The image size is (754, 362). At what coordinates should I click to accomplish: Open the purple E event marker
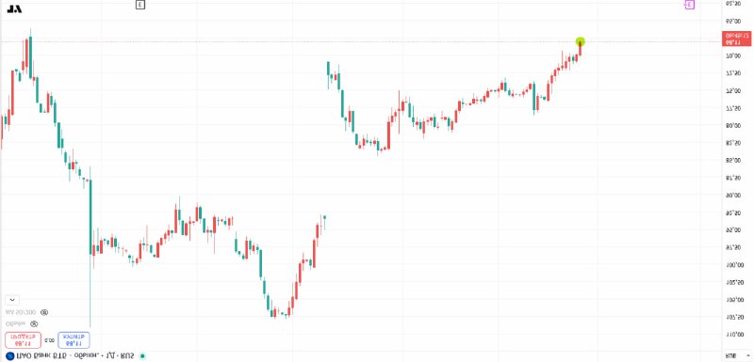tap(690, 5)
